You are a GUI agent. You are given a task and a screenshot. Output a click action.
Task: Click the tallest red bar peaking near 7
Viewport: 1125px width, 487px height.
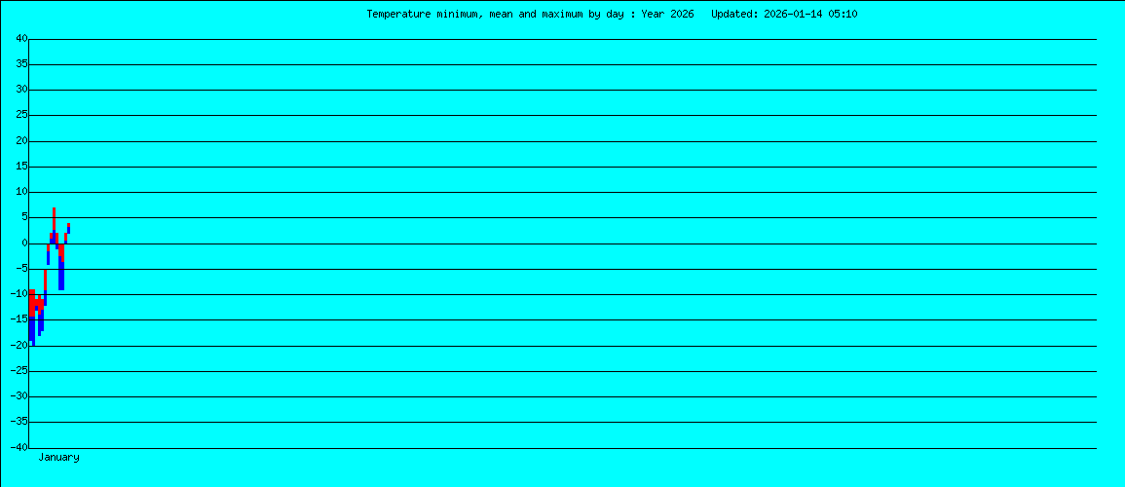pos(54,219)
